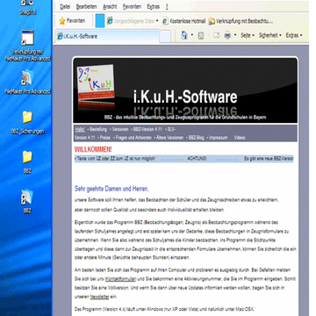The width and height of the screenshot is (316, 316).
Task: Open the BBZ_Sicherungen desktop folder
Action: [x=27, y=123]
